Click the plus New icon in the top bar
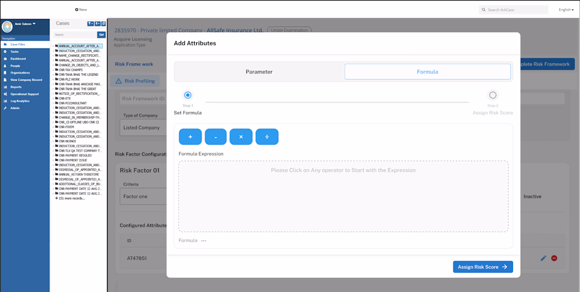 click(x=76, y=9)
